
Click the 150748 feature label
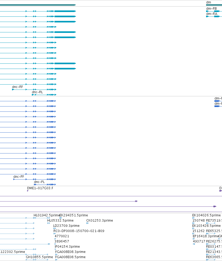point(199,220)
